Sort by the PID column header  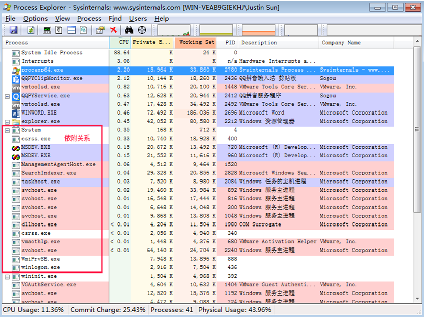[228, 43]
